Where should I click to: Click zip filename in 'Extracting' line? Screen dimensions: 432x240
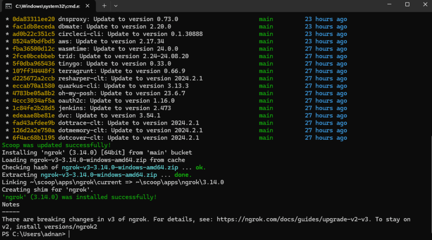coord(99,175)
